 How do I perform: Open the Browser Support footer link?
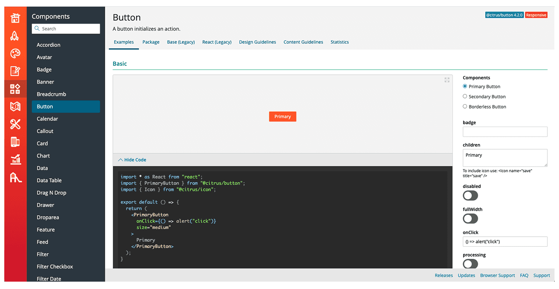(x=498, y=275)
